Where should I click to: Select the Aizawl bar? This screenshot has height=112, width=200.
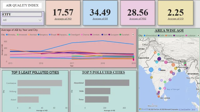pos(28,100)
